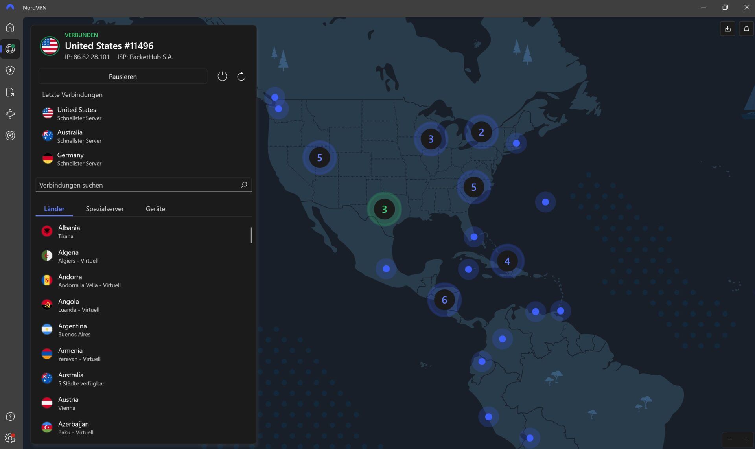Connect to recent Australia Schnellster Server
755x449 pixels.
click(x=143, y=136)
